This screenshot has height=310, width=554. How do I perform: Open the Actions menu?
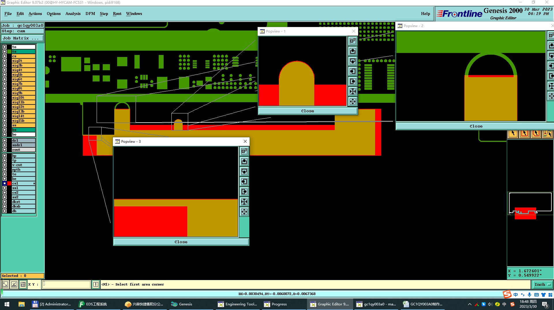(x=35, y=14)
